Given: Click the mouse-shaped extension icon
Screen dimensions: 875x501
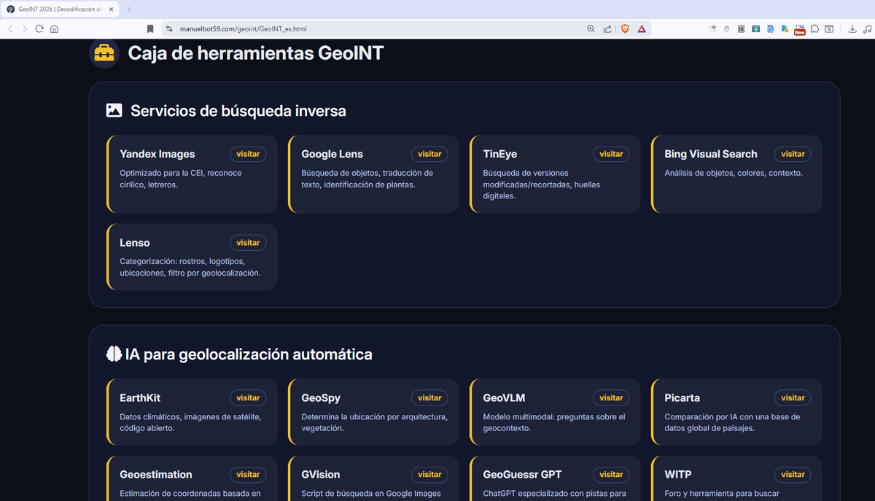Looking at the screenshot, I should [726, 29].
